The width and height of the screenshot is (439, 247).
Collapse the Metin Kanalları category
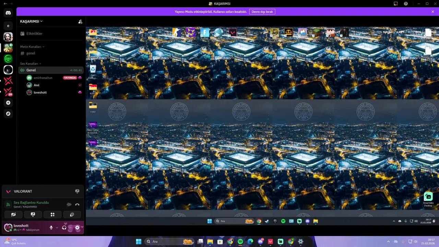(x=32, y=47)
